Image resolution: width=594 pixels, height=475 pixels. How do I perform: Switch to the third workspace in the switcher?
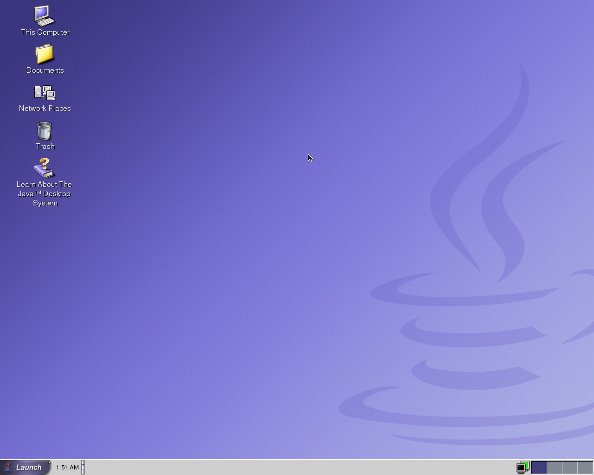[570, 467]
